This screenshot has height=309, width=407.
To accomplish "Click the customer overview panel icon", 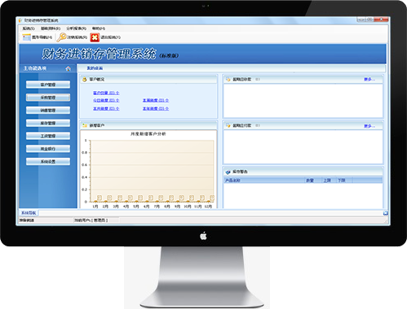I will tap(85, 80).
